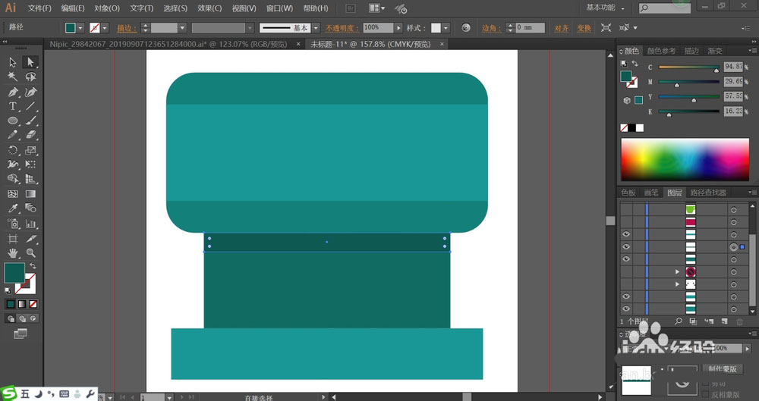Select the Direct Selection tool
The width and height of the screenshot is (759, 401).
(x=30, y=62)
